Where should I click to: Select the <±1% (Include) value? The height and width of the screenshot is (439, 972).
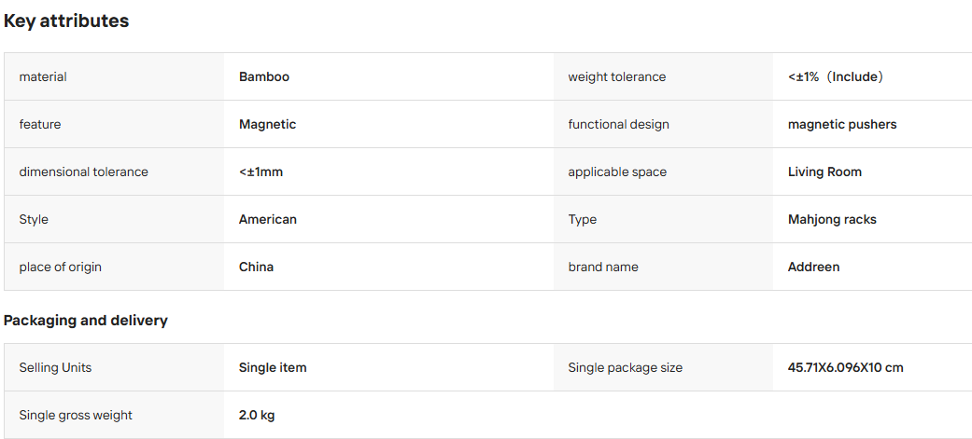tap(836, 76)
